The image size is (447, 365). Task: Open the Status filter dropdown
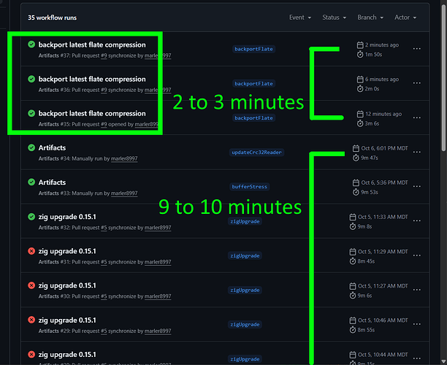pyautogui.click(x=335, y=18)
